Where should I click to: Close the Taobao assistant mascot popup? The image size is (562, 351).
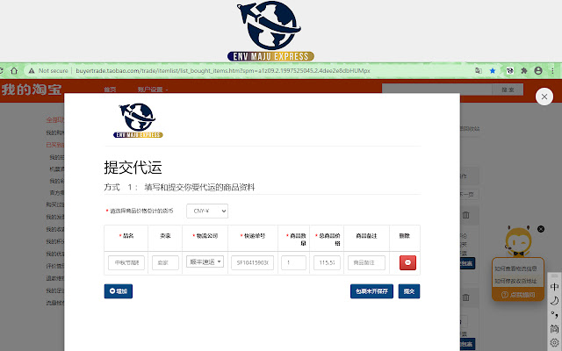point(541,229)
